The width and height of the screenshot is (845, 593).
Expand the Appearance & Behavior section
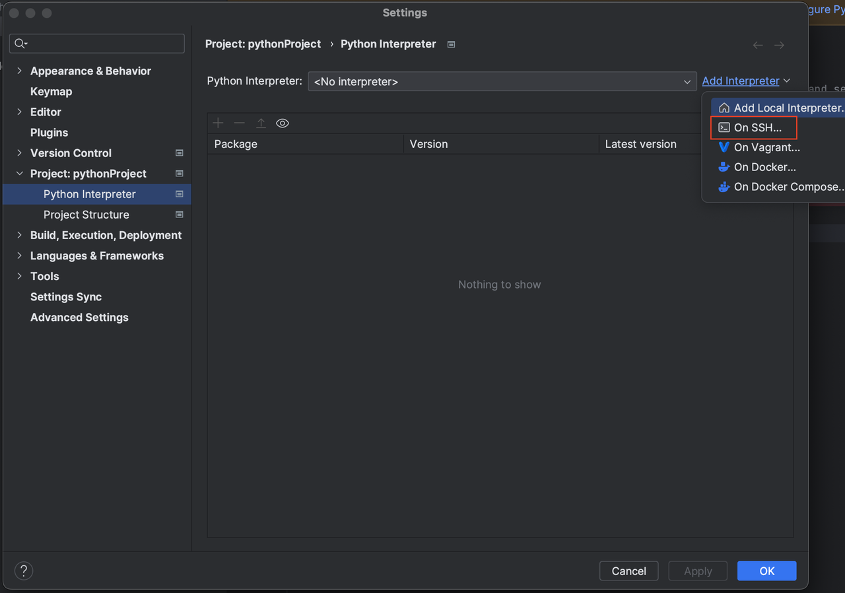19,71
